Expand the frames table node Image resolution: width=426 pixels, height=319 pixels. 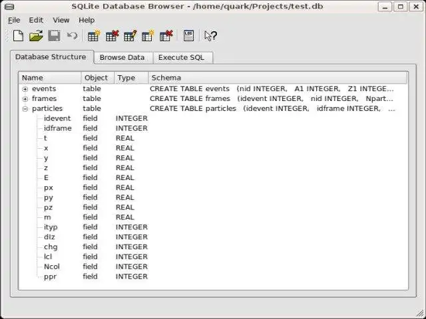point(25,99)
